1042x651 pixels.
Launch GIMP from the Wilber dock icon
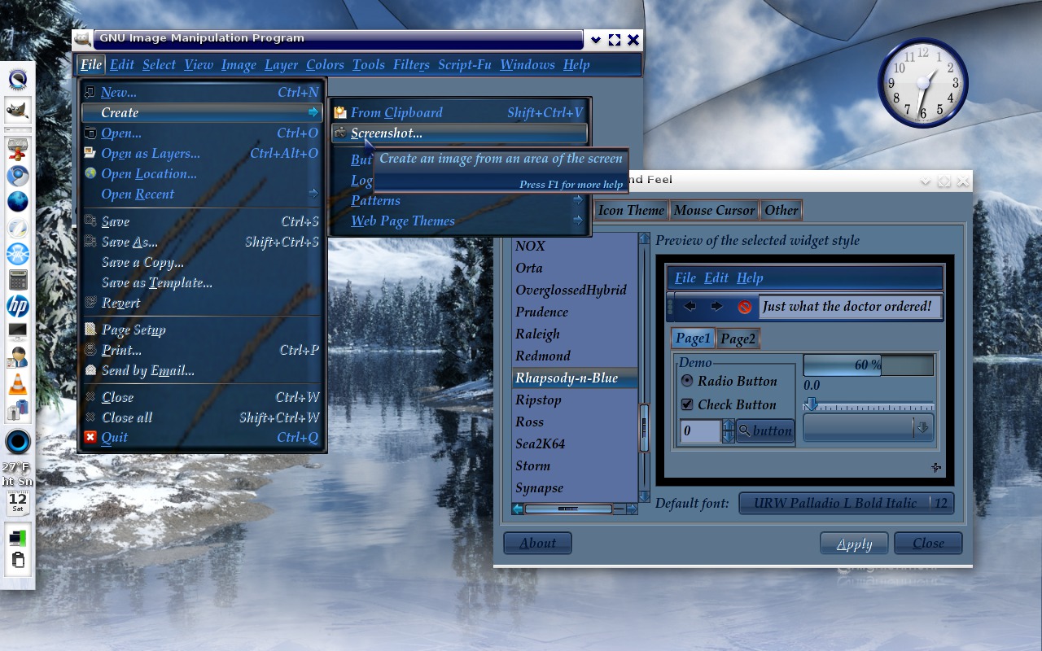(18, 110)
